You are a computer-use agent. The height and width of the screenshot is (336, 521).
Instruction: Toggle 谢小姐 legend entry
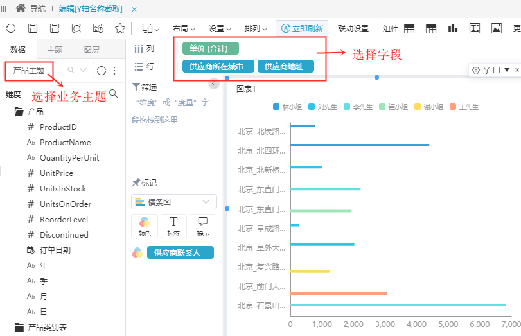tap(428, 107)
